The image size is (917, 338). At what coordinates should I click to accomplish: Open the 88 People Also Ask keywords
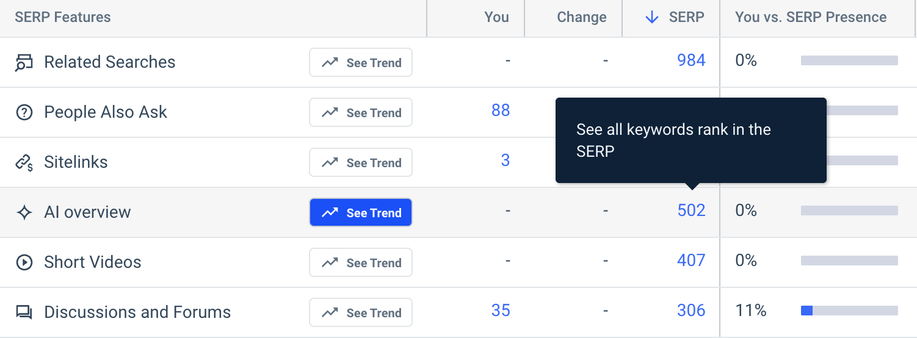(501, 110)
